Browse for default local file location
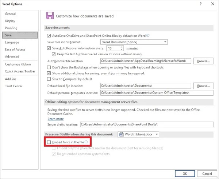The image size is (219, 179). tap(203, 86)
